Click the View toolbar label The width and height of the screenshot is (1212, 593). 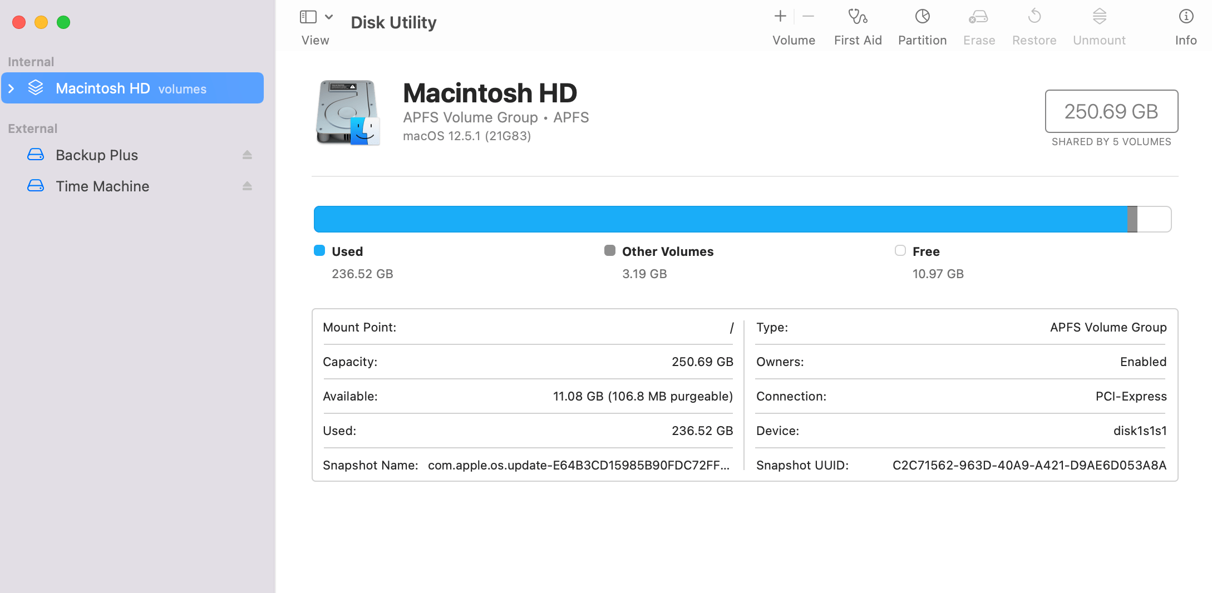[x=316, y=40]
